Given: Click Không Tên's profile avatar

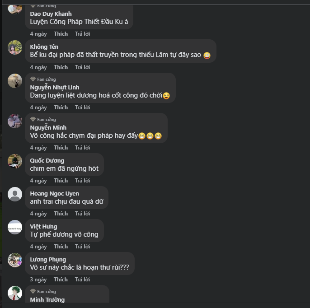Looking at the screenshot, I should (x=15, y=47).
